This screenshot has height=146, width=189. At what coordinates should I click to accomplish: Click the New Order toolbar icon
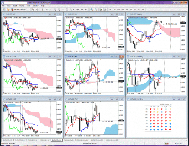pos(4,9)
